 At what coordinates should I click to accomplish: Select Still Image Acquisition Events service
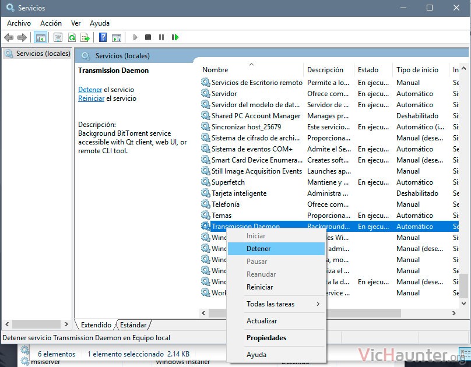click(329, 171)
